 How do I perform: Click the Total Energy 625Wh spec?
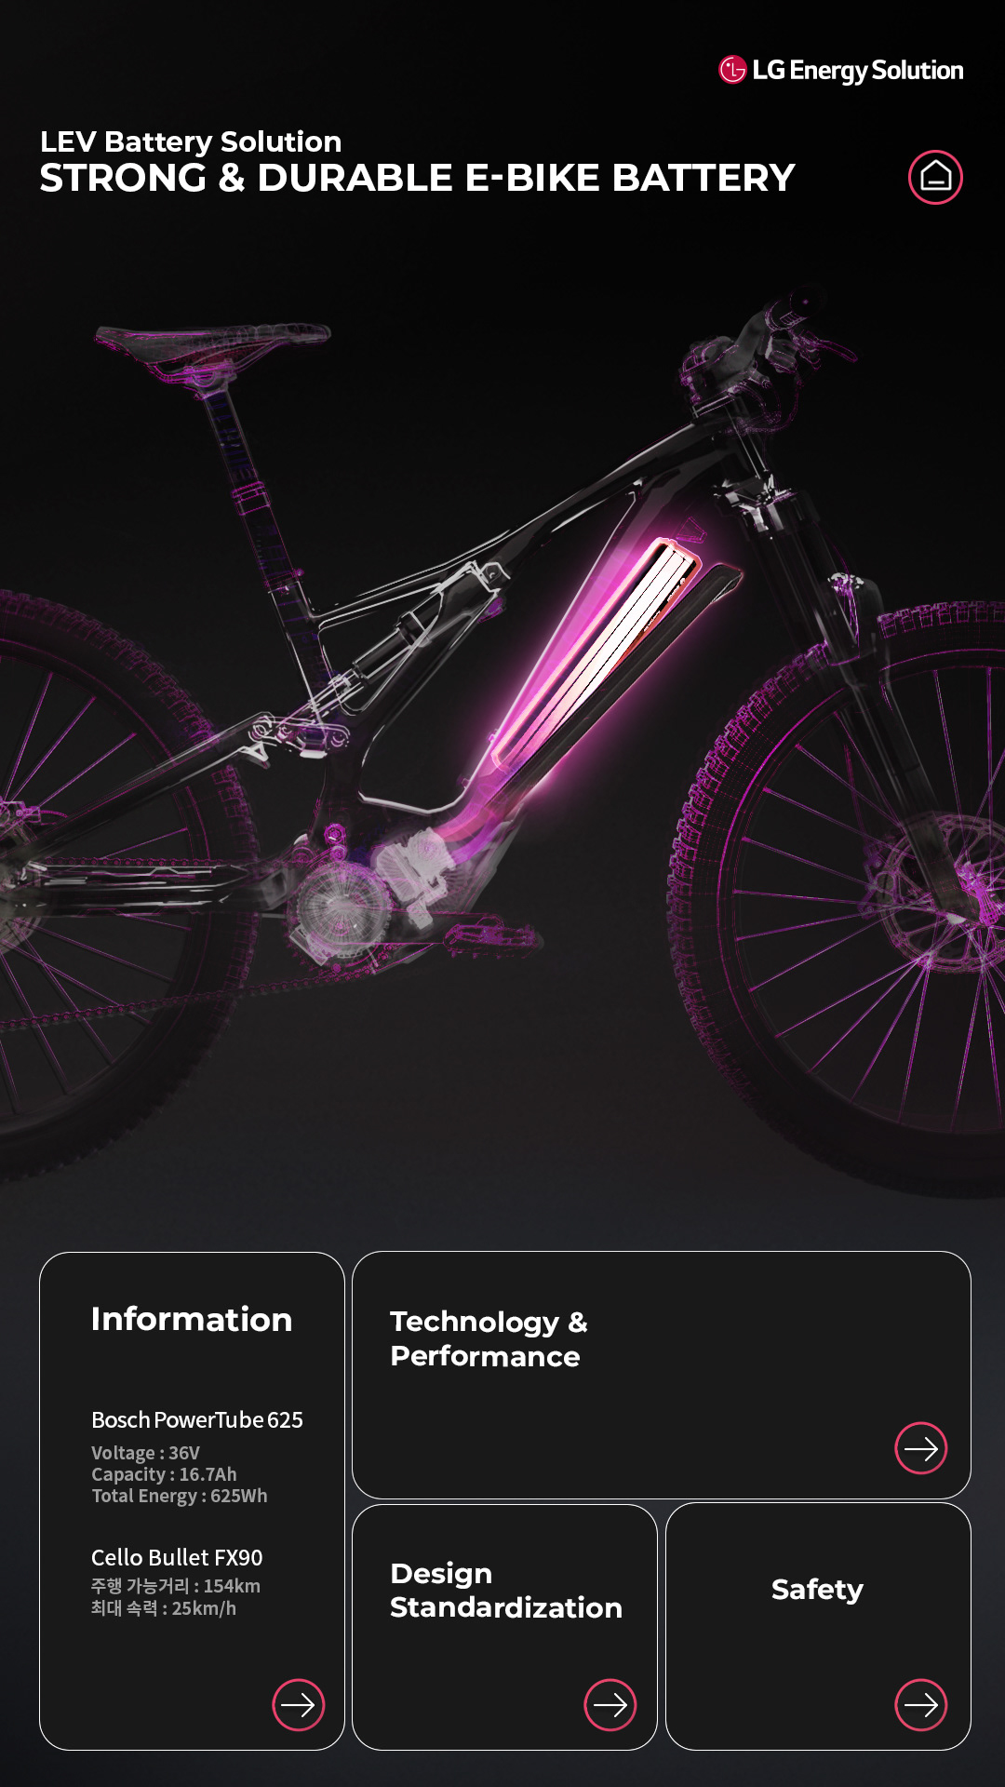click(179, 1496)
